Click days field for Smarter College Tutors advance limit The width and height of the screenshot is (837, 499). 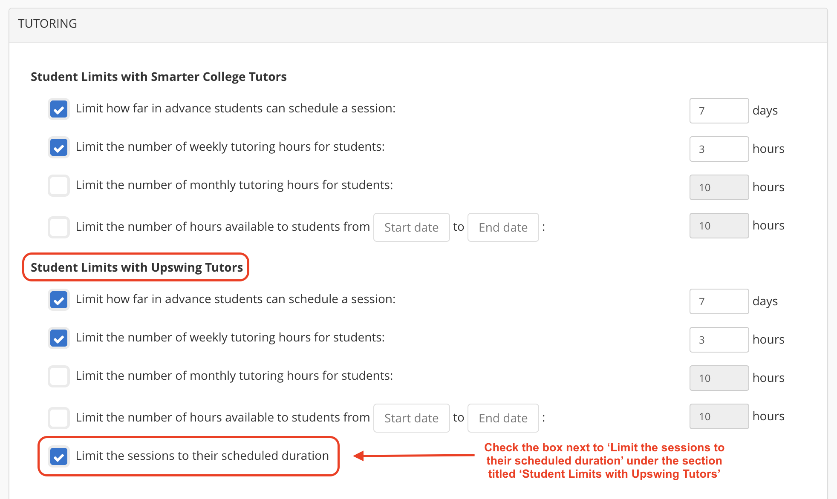[719, 111]
